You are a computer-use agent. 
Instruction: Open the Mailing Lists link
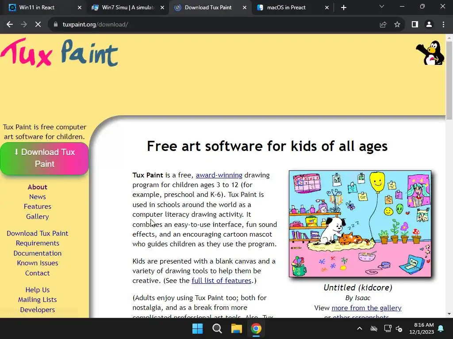pyautogui.click(x=38, y=300)
